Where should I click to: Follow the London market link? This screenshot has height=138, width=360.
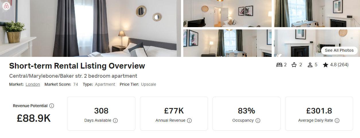pos(33,84)
